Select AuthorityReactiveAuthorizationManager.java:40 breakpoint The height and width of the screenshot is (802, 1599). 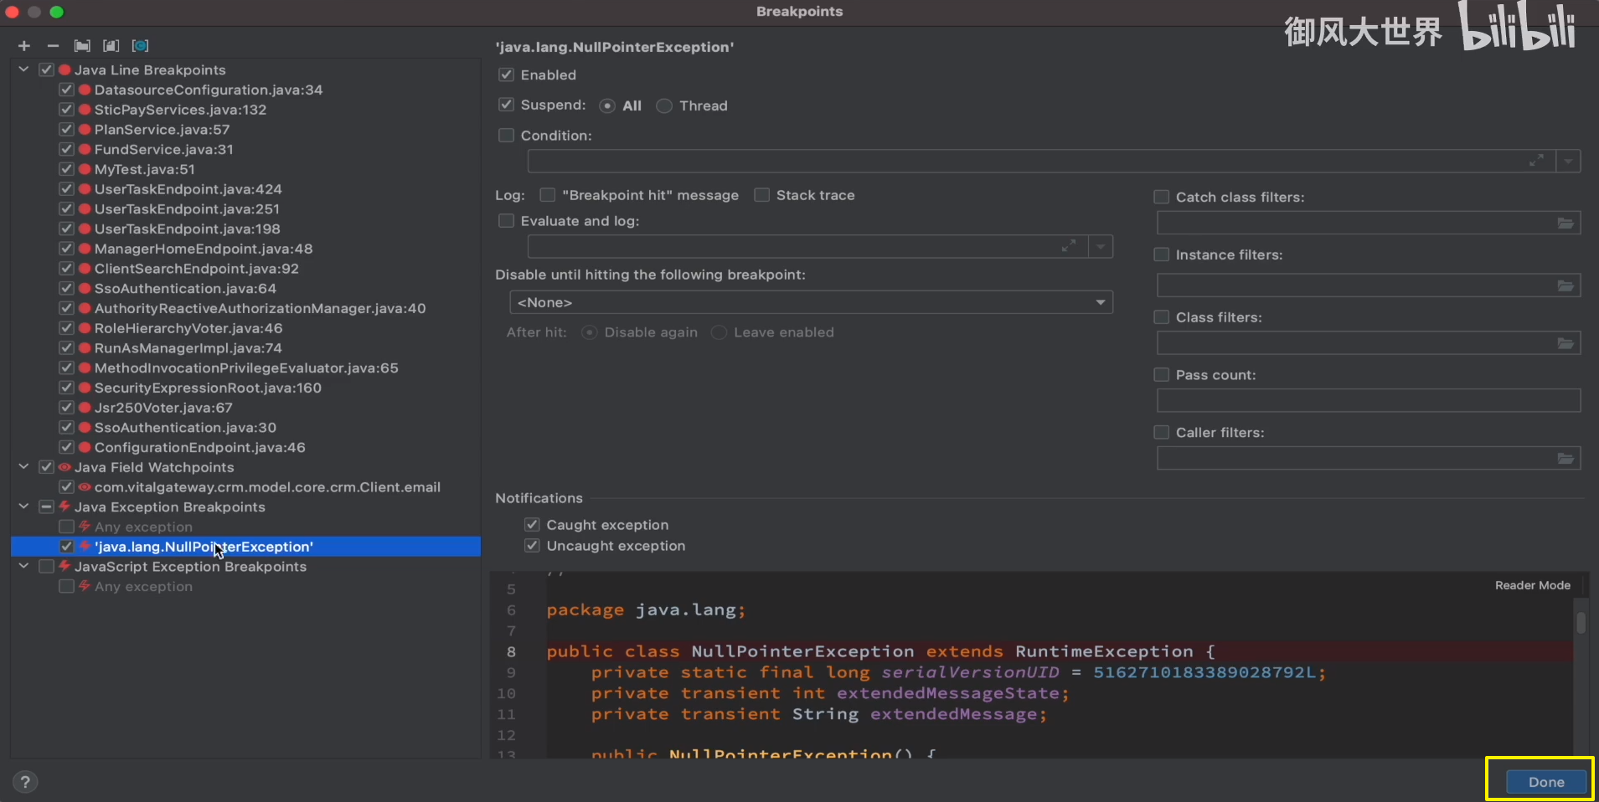[260, 308]
